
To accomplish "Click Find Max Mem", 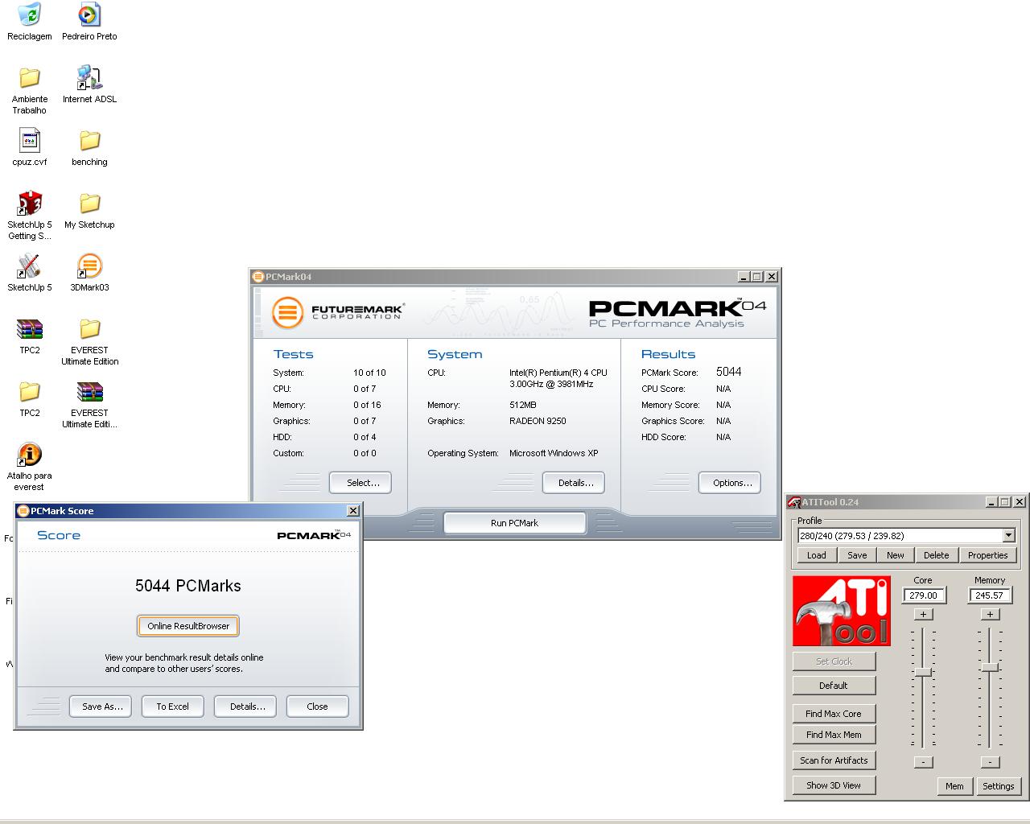I will point(834,735).
